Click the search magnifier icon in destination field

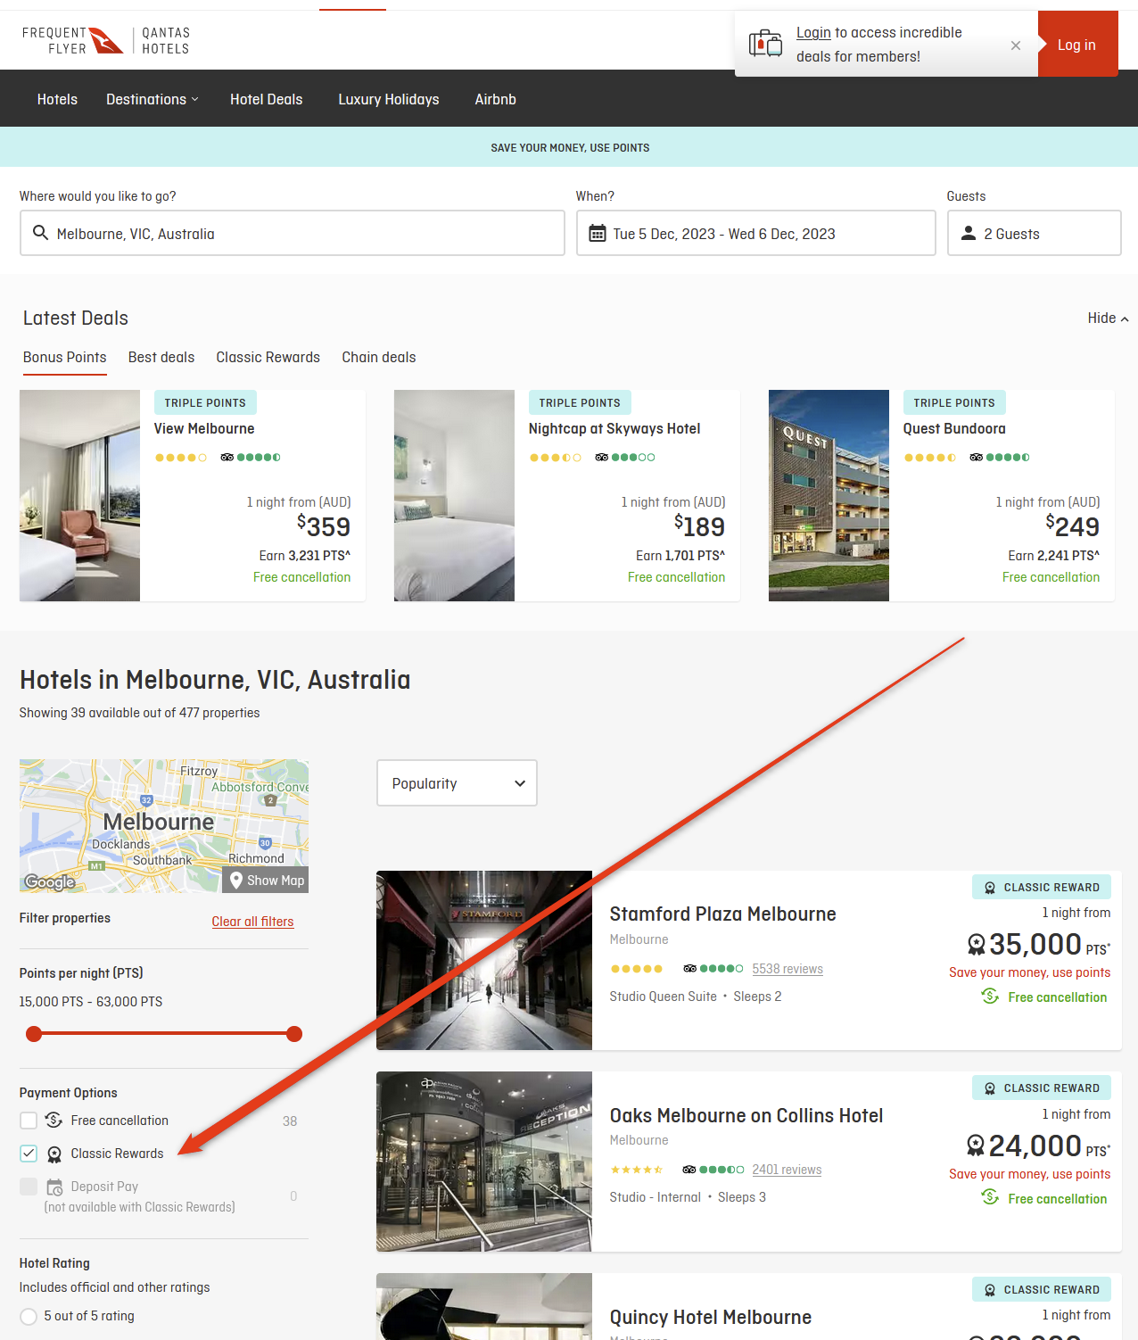pos(40,233)
